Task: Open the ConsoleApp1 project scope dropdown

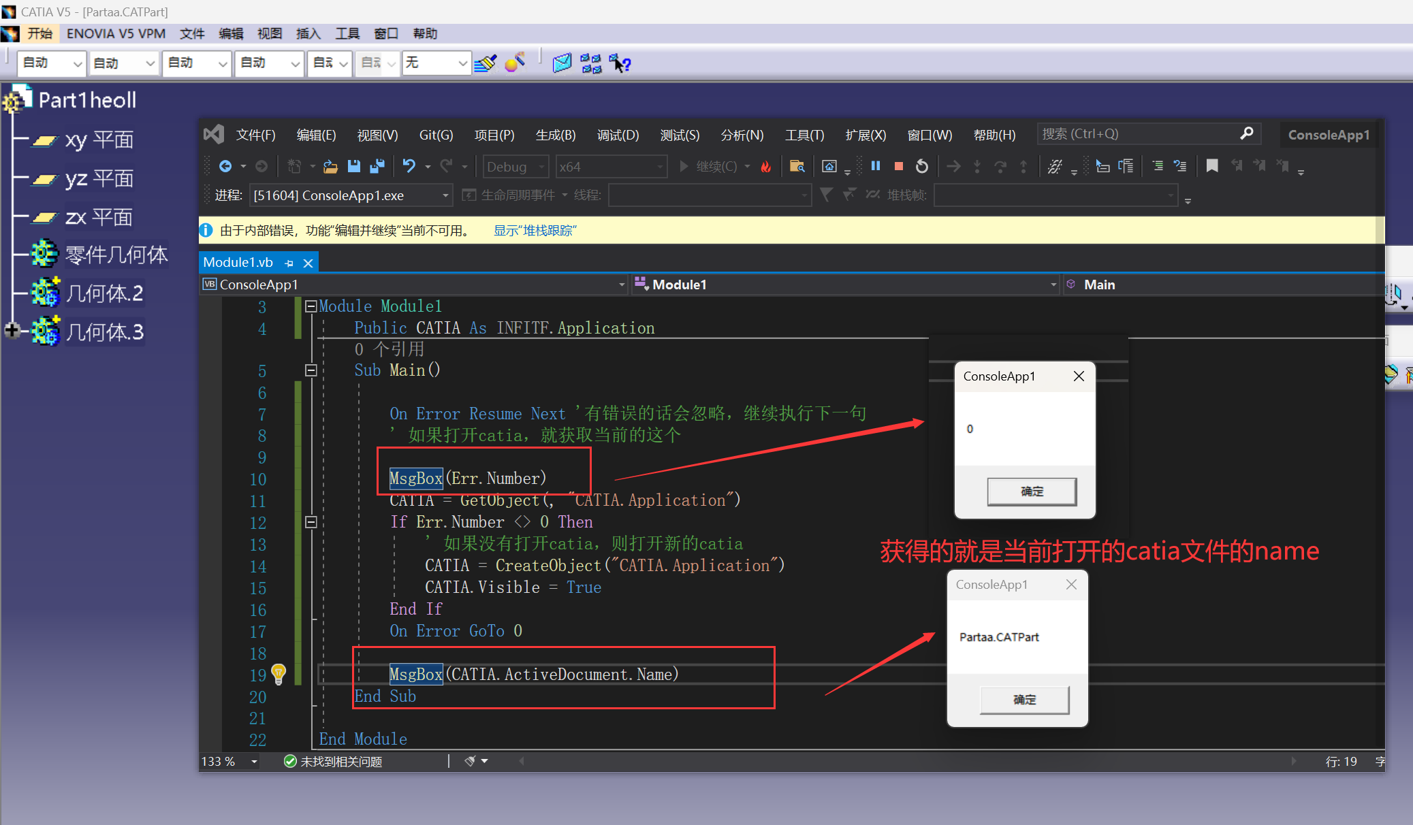Action: pos(413,285)
